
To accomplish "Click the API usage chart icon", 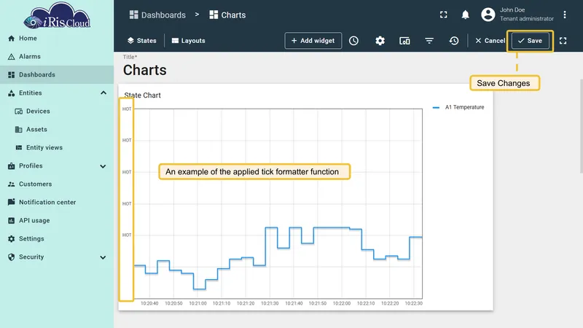I will pyautogui.click(x=11, y=221).
